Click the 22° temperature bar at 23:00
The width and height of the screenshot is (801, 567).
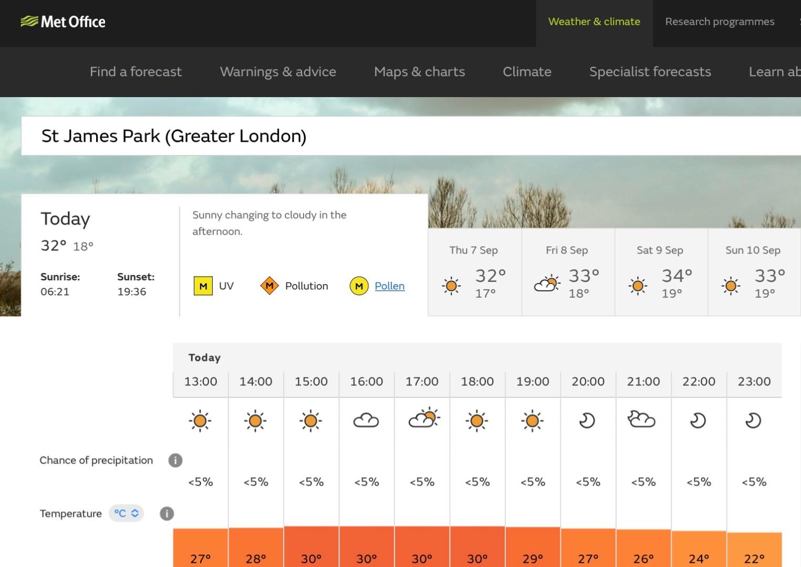pos(754,550)
